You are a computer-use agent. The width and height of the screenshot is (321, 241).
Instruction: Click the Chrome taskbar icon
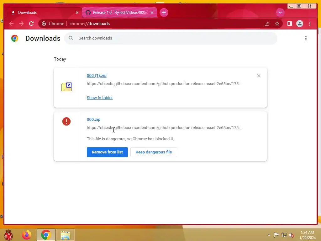point(46,235)
